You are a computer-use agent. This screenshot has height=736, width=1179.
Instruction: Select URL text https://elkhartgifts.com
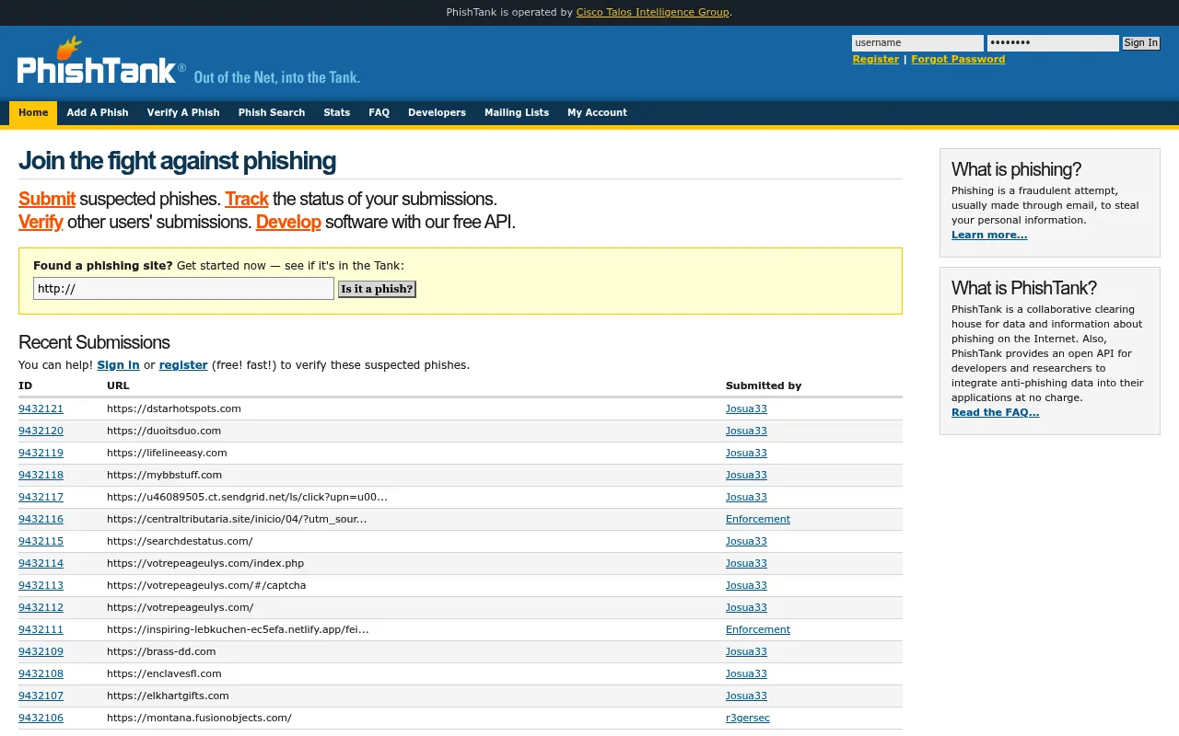pyautogui.click(x=168, y=696)
